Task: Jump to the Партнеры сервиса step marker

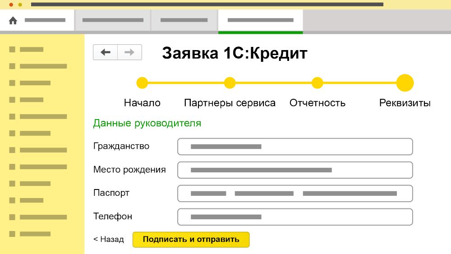Action: [230, 83]
